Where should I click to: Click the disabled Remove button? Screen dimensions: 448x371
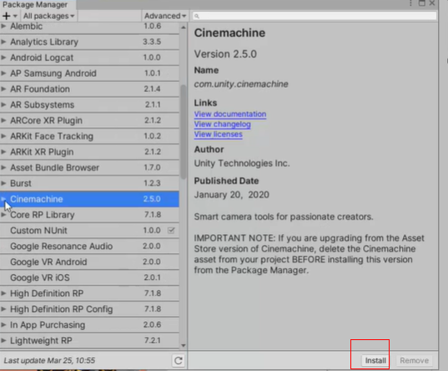pos(414,361)
